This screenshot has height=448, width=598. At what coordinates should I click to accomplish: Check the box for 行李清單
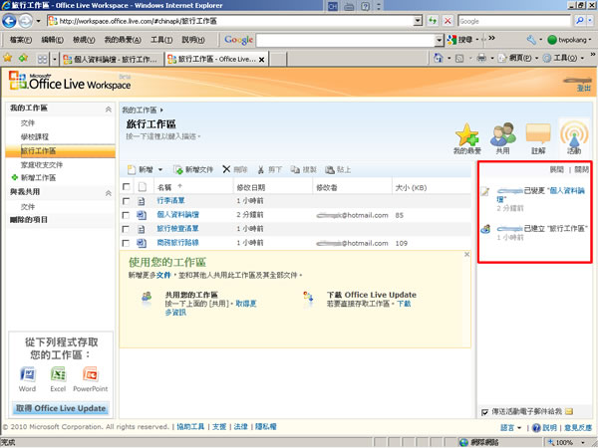tap(126, 201)
